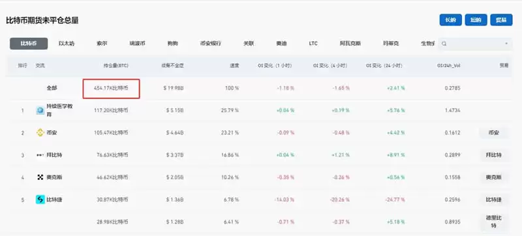Click the Bybit logo beside 拜比特
The image size is (522, 236).
pyautogui.click(x=40, y=155)
